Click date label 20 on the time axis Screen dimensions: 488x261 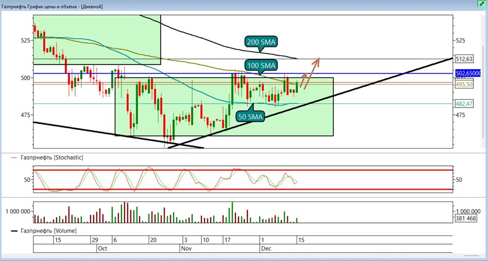click(153, 240)
